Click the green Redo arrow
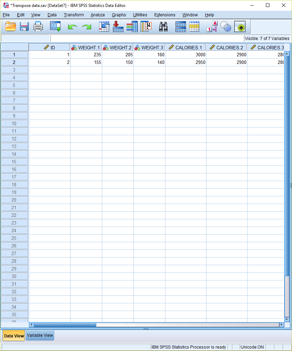The image size is (292, 351). [x=86, y=27]
